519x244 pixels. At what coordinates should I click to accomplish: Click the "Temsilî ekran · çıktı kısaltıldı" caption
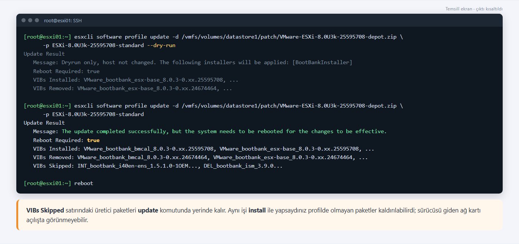coord(474,9)
